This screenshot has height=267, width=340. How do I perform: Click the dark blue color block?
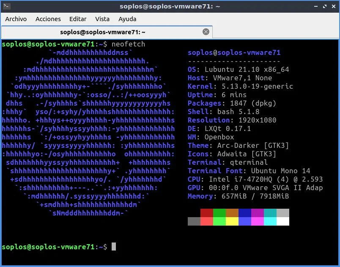click(x=245, y=213)
